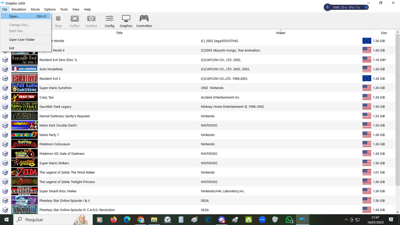Open the Help menu
The height and width of the screenshot is (225, 400).
pos(87,9)
